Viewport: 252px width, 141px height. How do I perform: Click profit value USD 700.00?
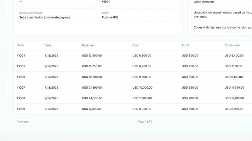[x=190, y=98]
